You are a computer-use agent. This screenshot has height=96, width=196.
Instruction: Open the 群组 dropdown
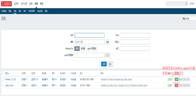[x=191, y=18]
